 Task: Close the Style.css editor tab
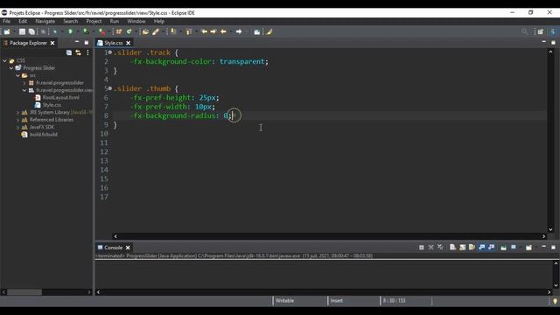129,43
